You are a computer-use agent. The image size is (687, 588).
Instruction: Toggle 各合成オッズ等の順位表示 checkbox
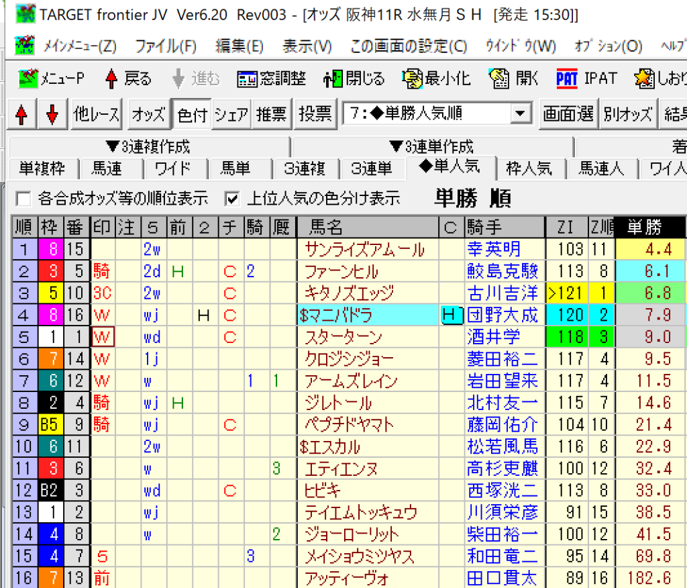[x=23, y=199]
